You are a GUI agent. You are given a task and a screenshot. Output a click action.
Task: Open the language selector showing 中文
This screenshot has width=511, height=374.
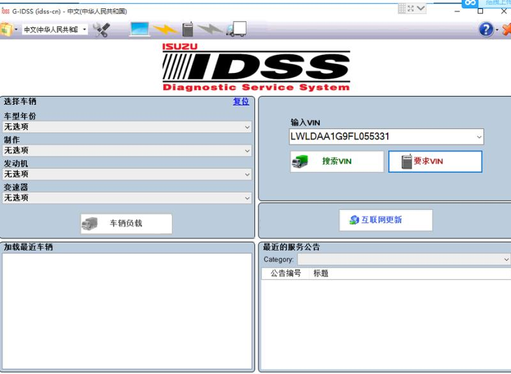(55, 29)
